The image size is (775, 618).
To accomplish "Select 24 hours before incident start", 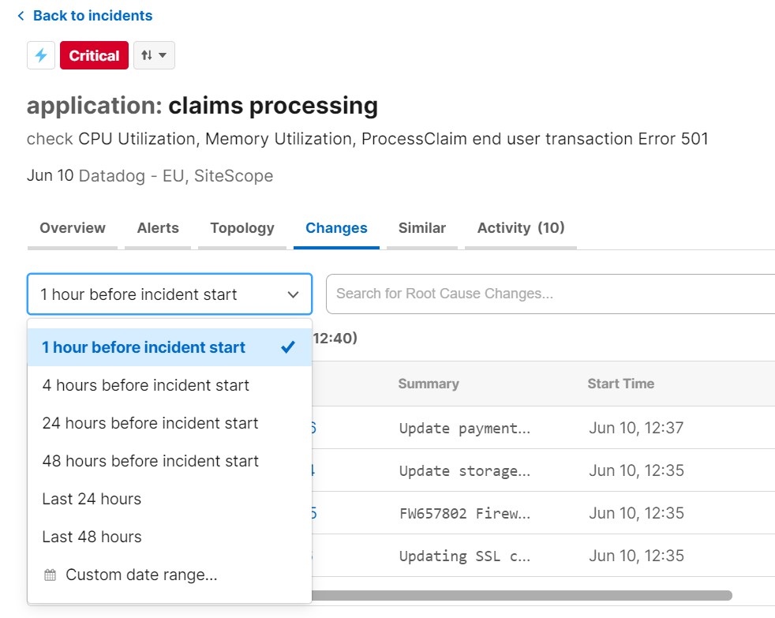I will click(x=149, y=423).
